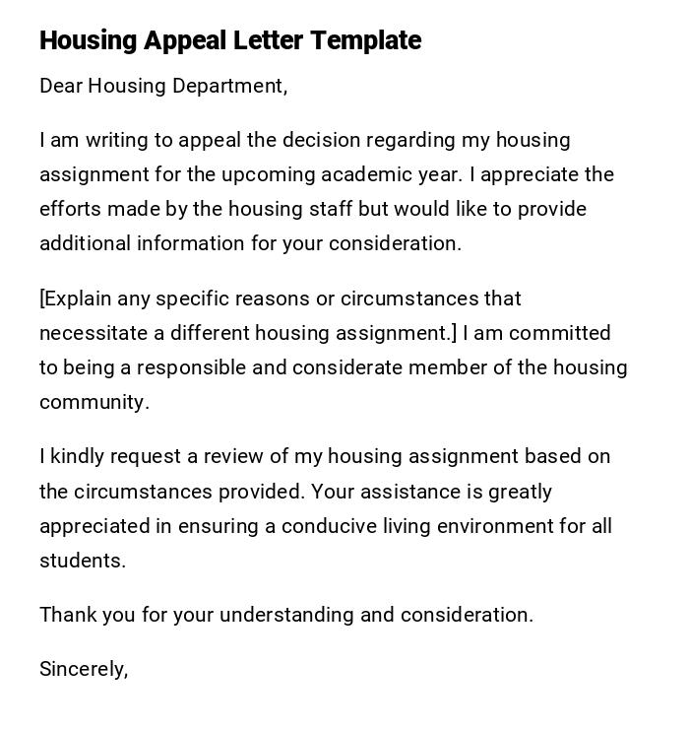Screen dimensions: 689x731
Task: Click the single word 'students.'
Action: pyautogui.click(x=83, y=561)
